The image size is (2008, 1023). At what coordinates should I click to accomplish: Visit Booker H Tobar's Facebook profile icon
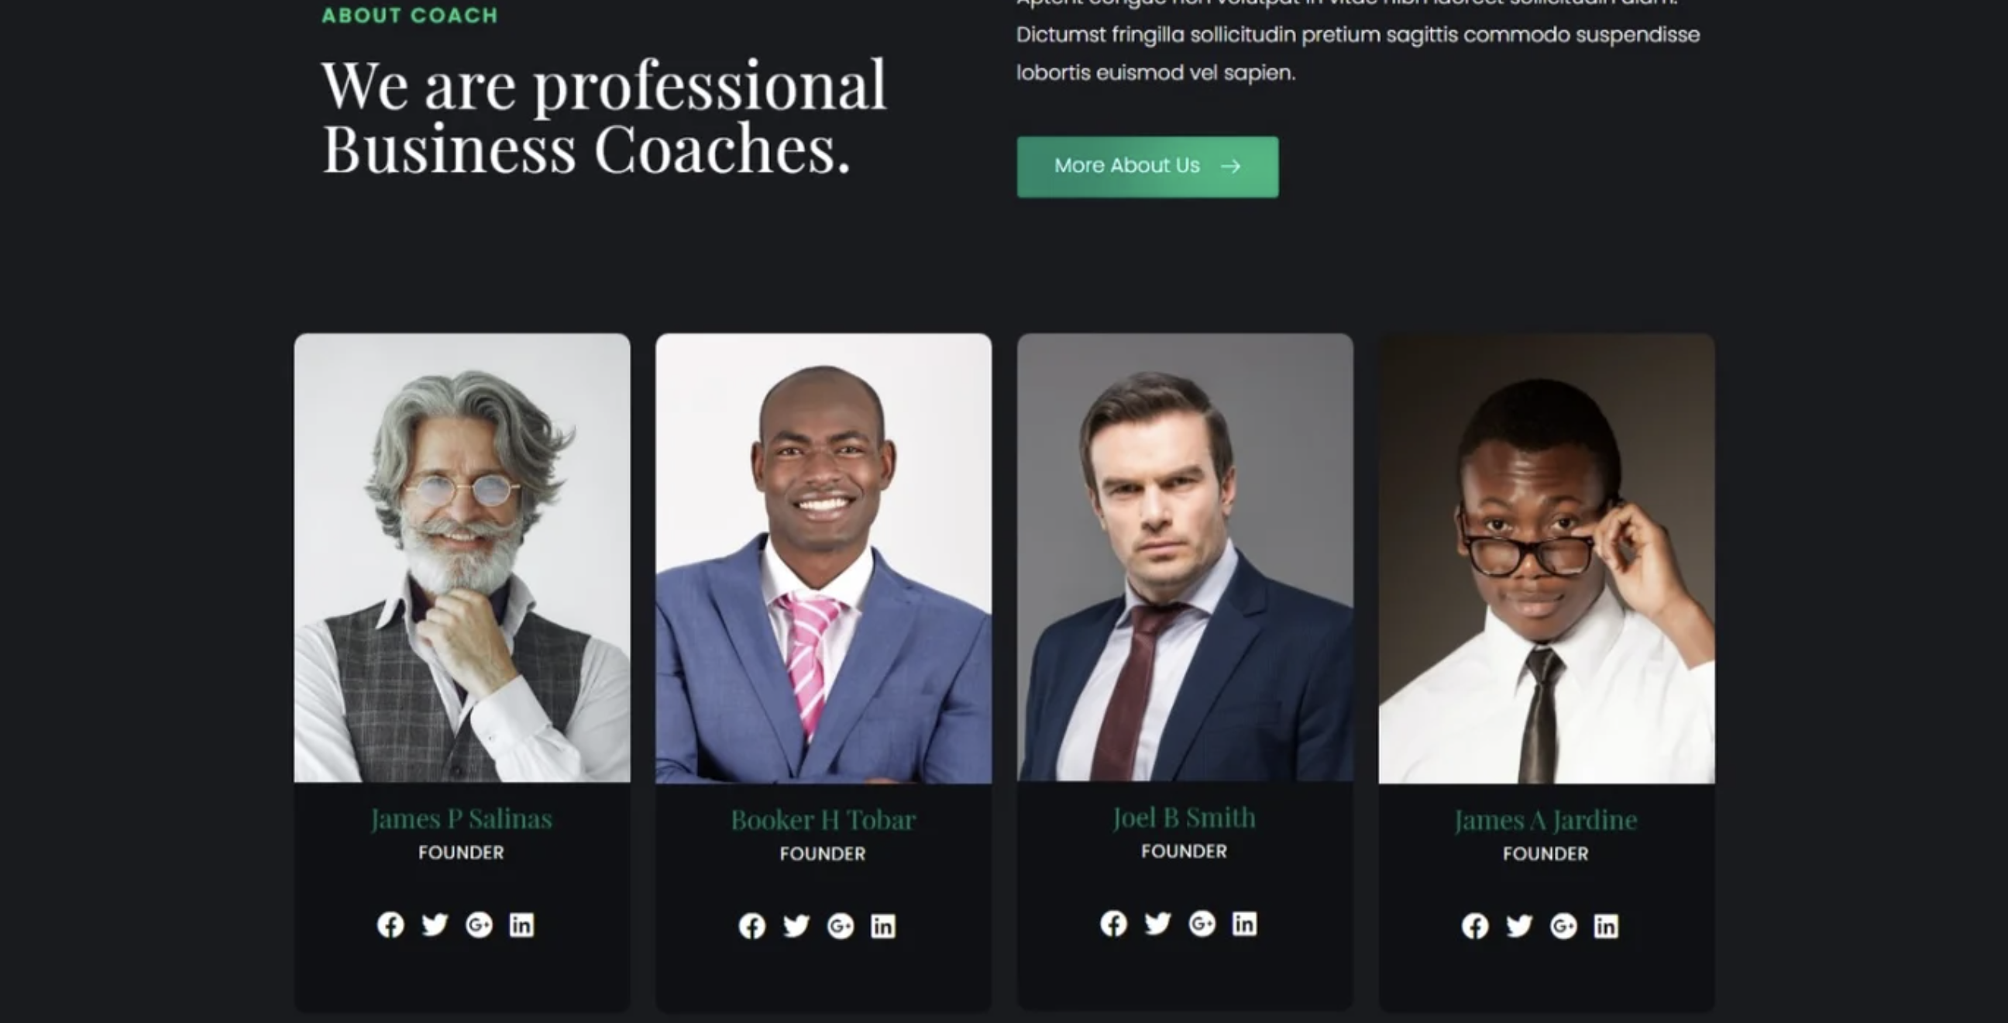[752, 926]
